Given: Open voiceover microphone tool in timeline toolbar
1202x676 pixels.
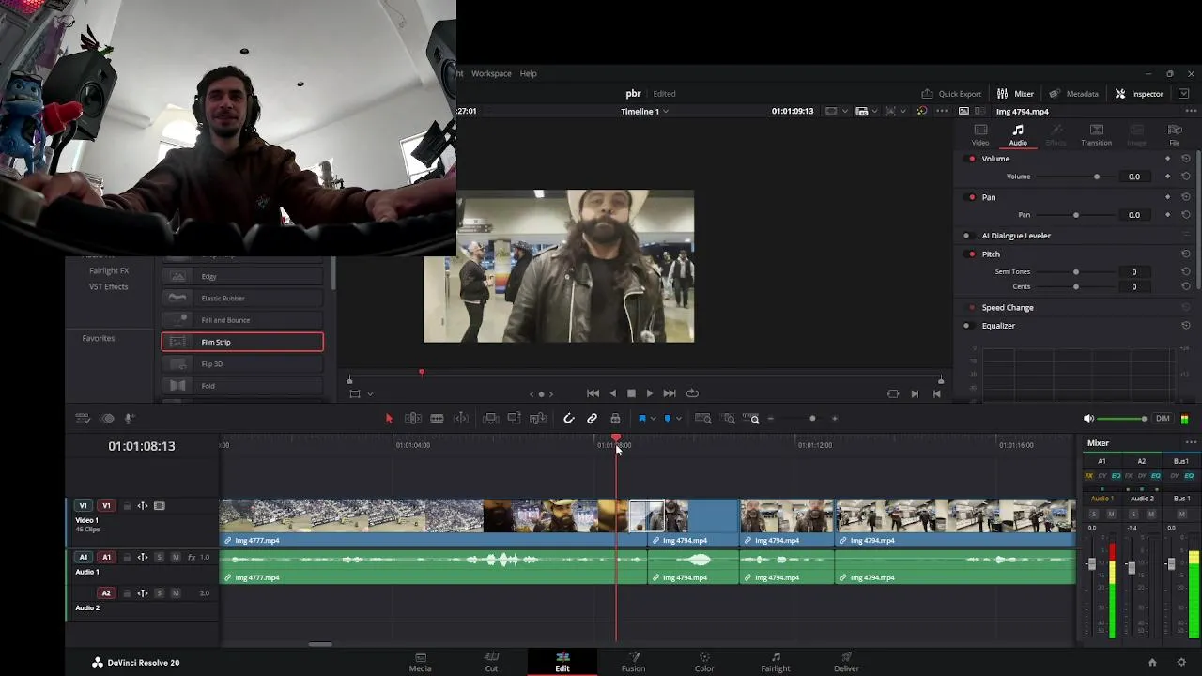Looking at the screenshot, I should (x=130, y=419).
